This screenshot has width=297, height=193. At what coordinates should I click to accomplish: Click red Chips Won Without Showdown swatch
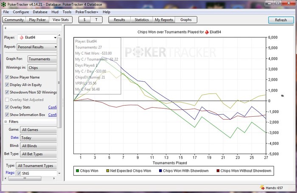click(x=218, y=171)
